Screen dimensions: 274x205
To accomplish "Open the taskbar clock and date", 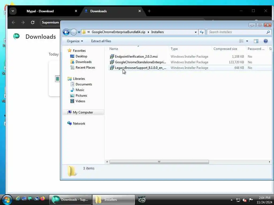I will click(264, 200).
